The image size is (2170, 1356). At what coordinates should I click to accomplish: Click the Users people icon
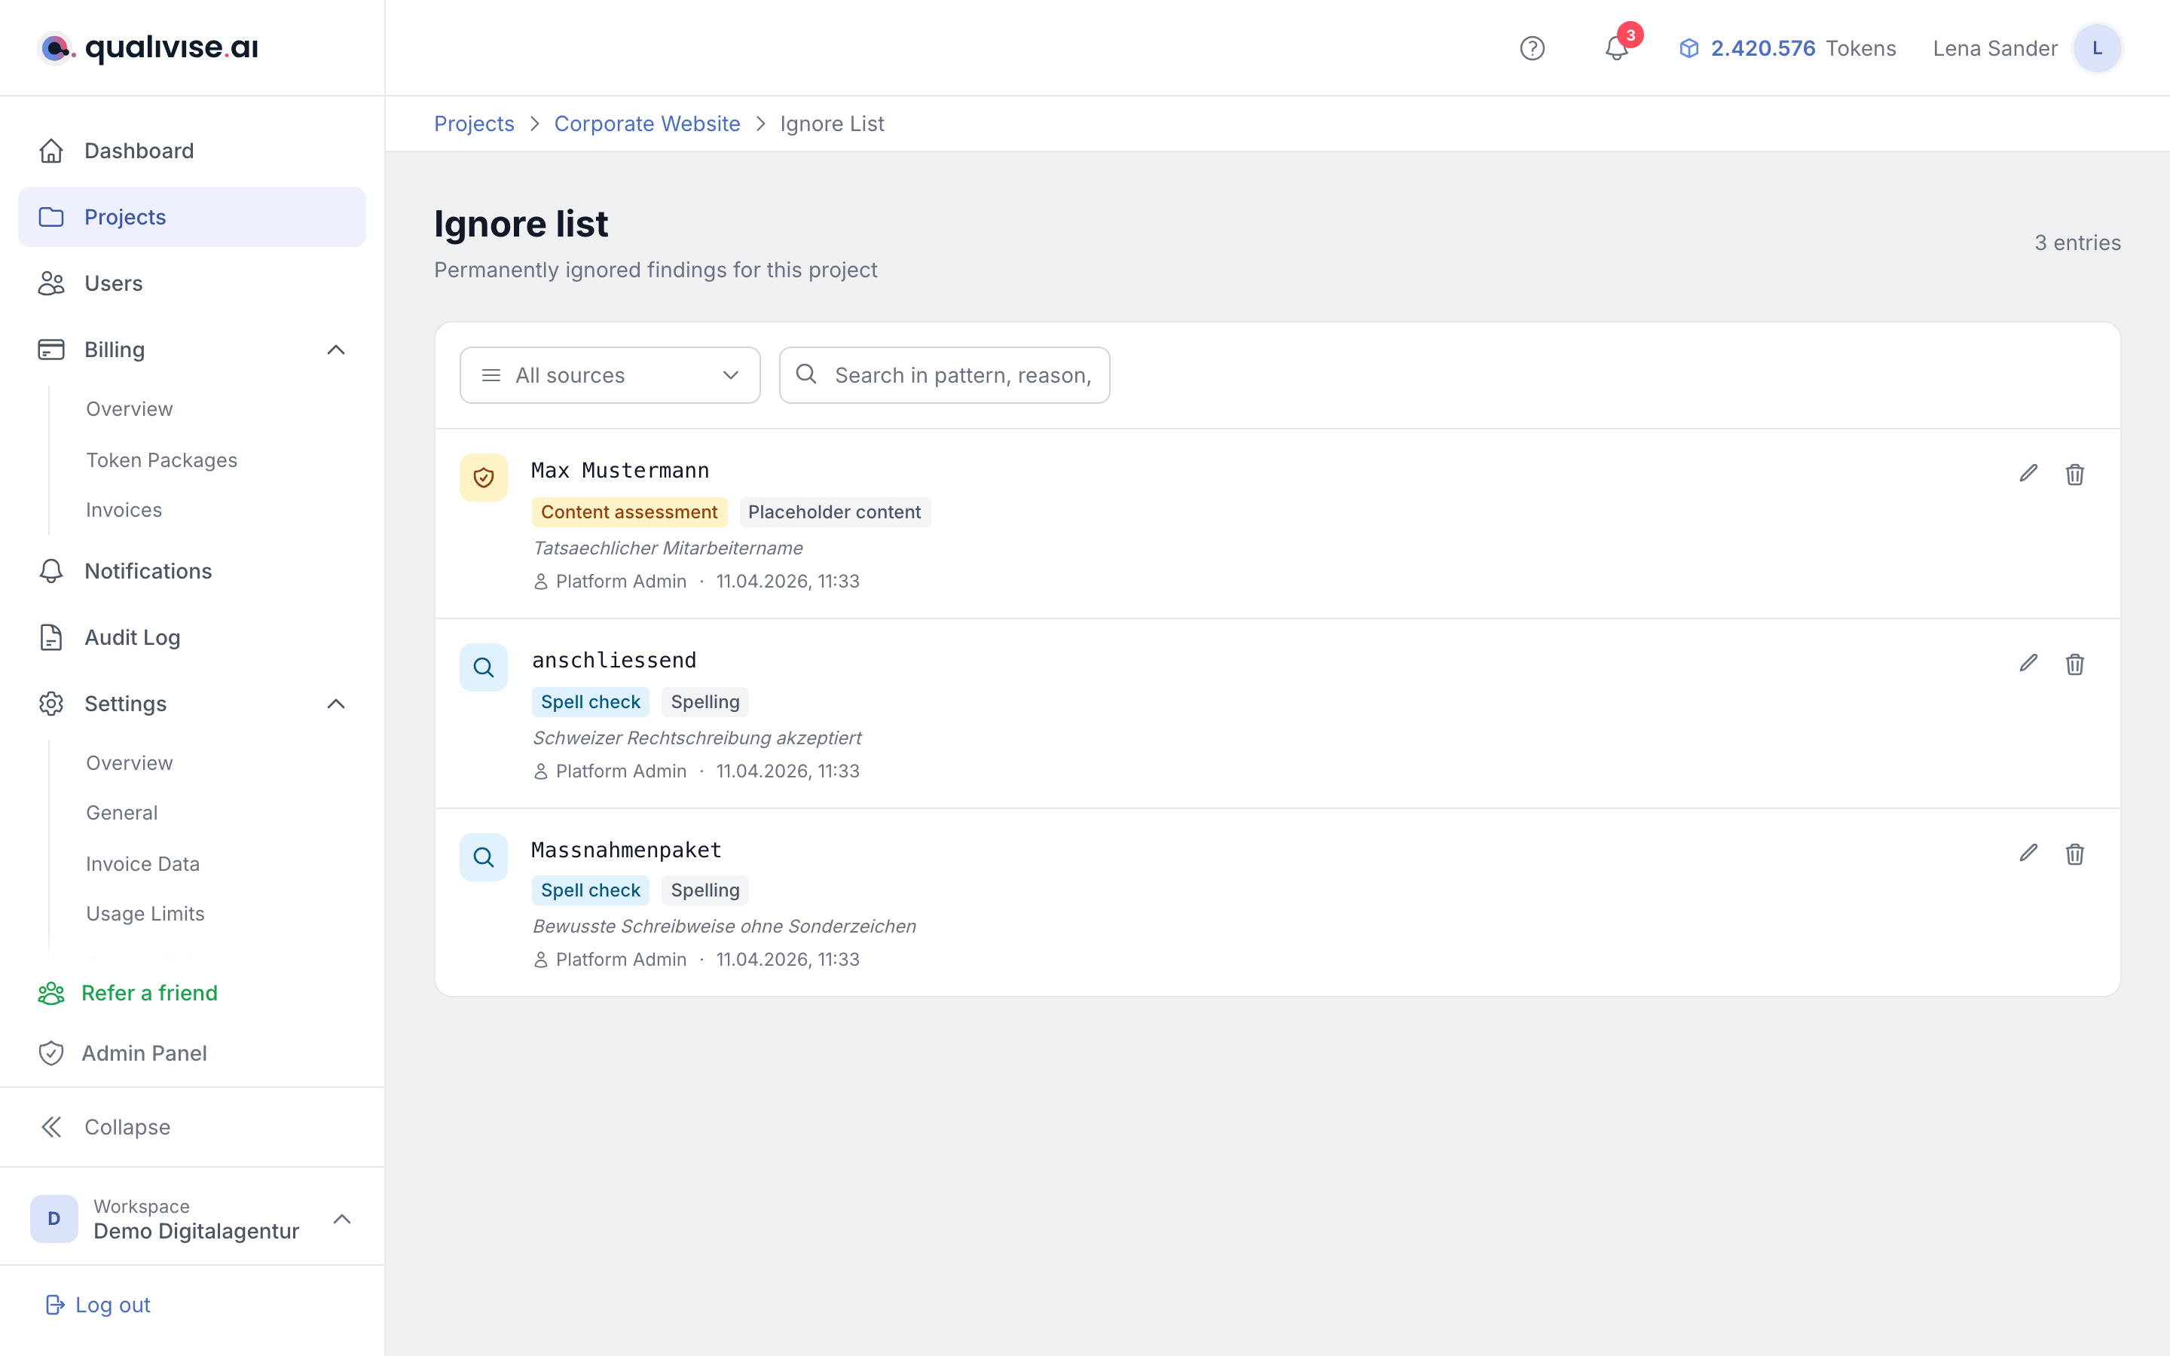[x=51, y=283]
